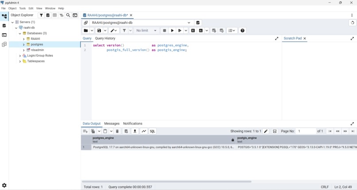
Task: Open the explain options dropdown arrow
Action: (x=207, y=31)
